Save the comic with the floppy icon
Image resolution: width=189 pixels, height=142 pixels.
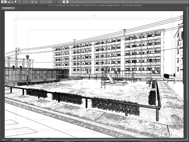click(15, 2)
